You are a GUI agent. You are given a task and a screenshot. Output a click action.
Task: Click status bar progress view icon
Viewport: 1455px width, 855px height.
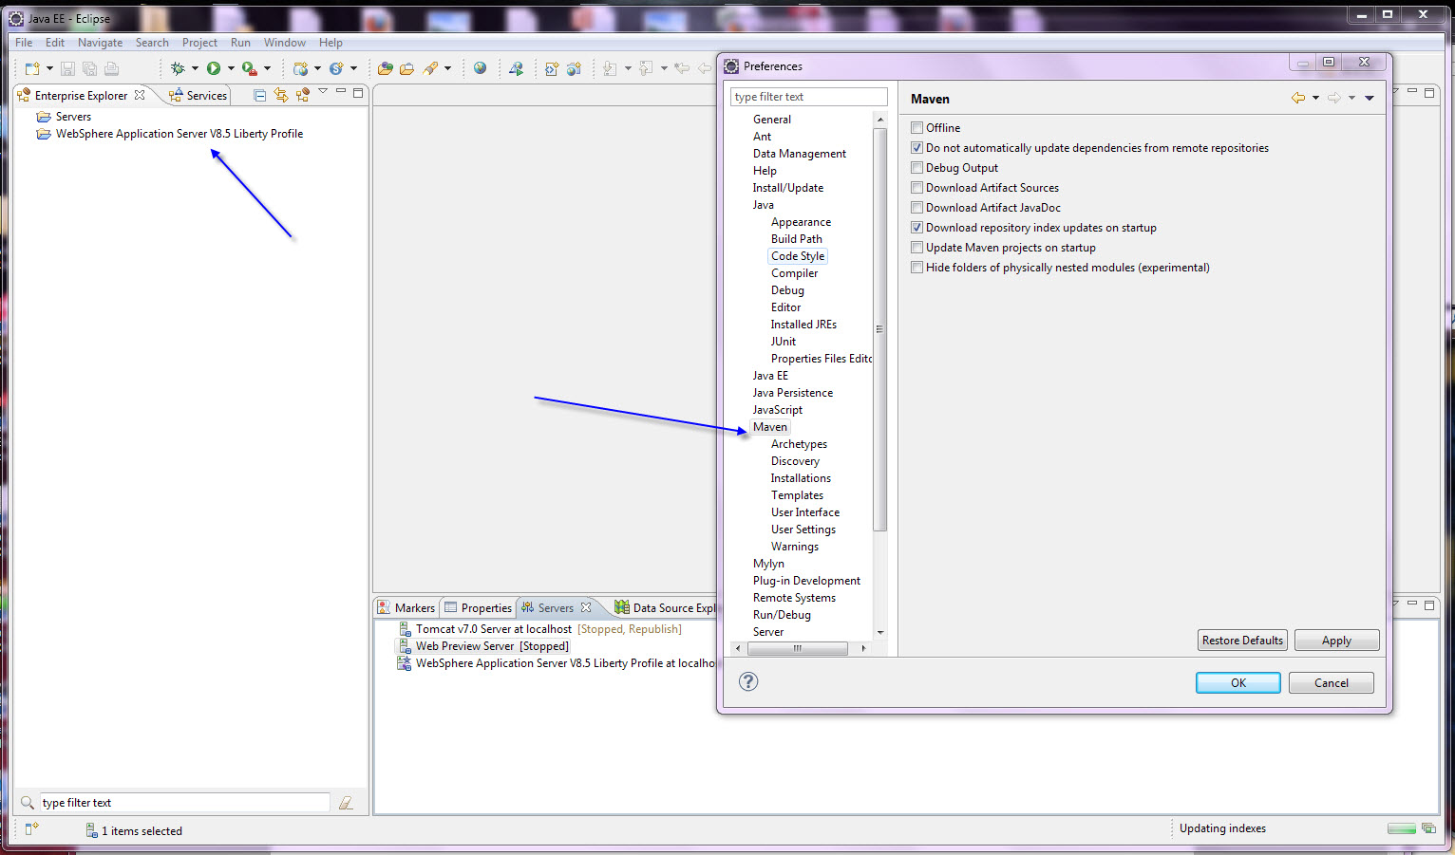coord(1428,828)
